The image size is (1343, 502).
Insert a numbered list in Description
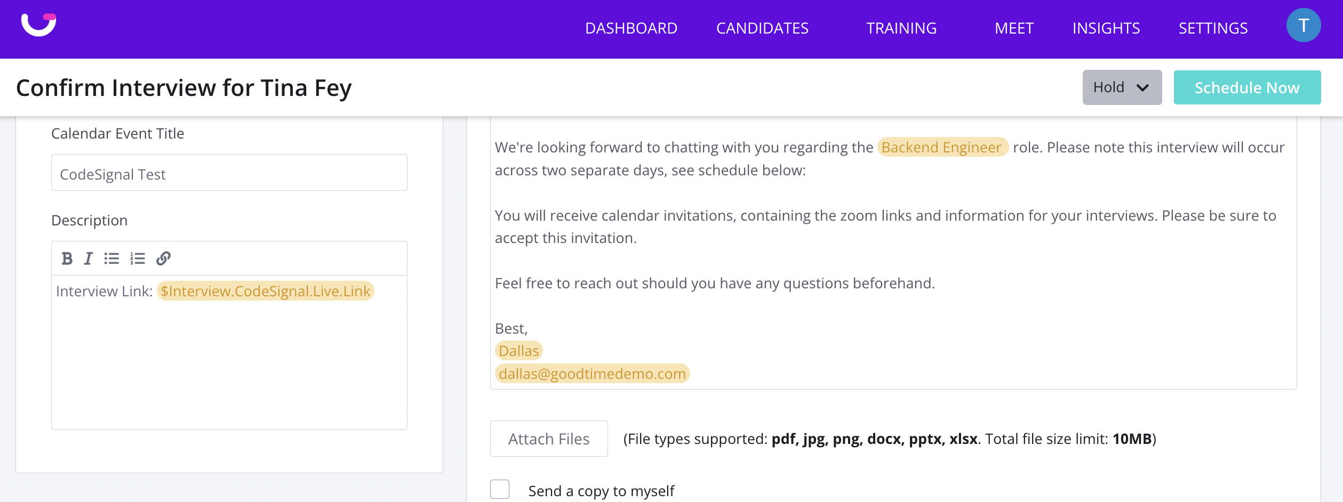(x=138, y=258)
